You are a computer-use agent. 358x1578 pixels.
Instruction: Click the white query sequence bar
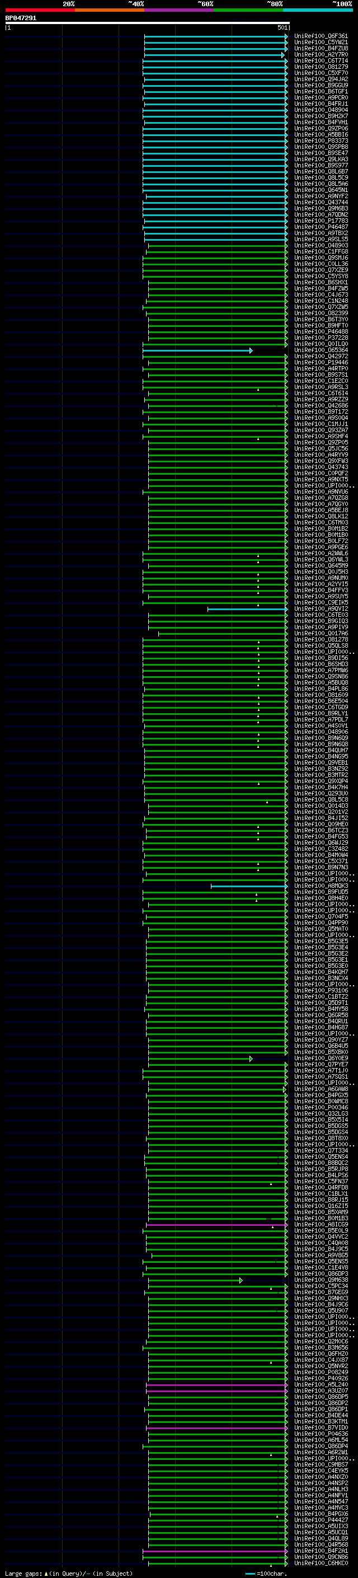(148, 24)
